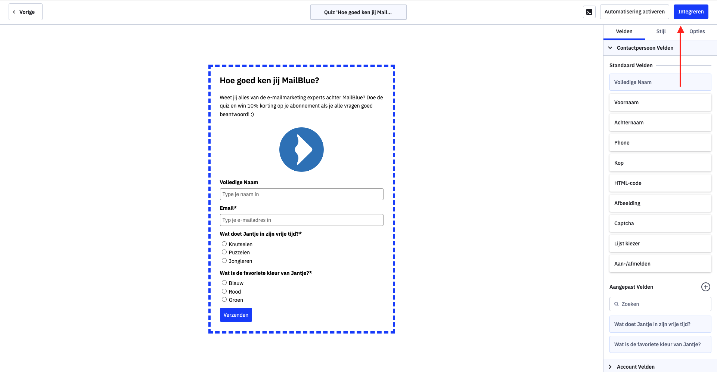717x372 pixels.
Task: Go back with the Vorige button
Action: (25, 12)
